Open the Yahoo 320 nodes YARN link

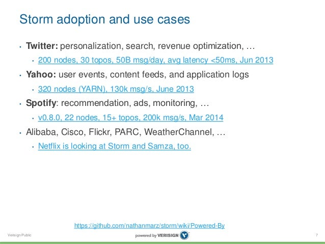[x=116, y=89]
